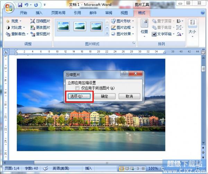The height and width of the screenshot is (174, 208).
Task: Click the 100% zoom level
Action: point(153,168)
